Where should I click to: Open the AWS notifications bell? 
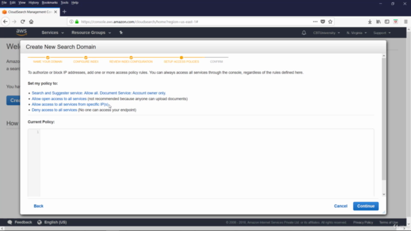tap(304, 33)
